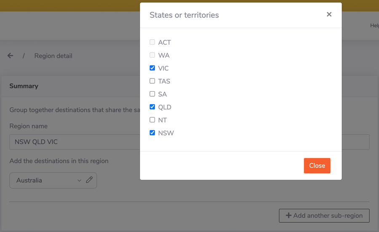
Task: Click the plus icon for adding sub-region
Action: (x=288, y=216)
